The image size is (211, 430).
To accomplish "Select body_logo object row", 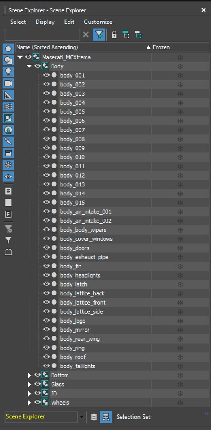I will pyautogui.click(x=73, y=321).
